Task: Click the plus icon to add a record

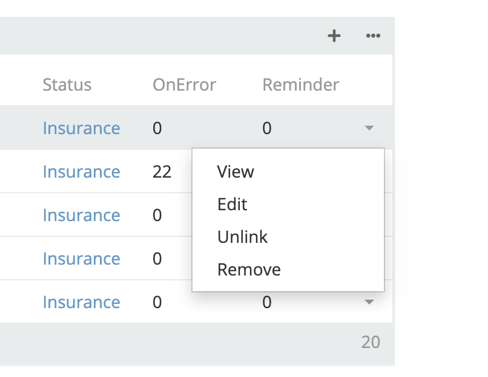Action: 334,36
